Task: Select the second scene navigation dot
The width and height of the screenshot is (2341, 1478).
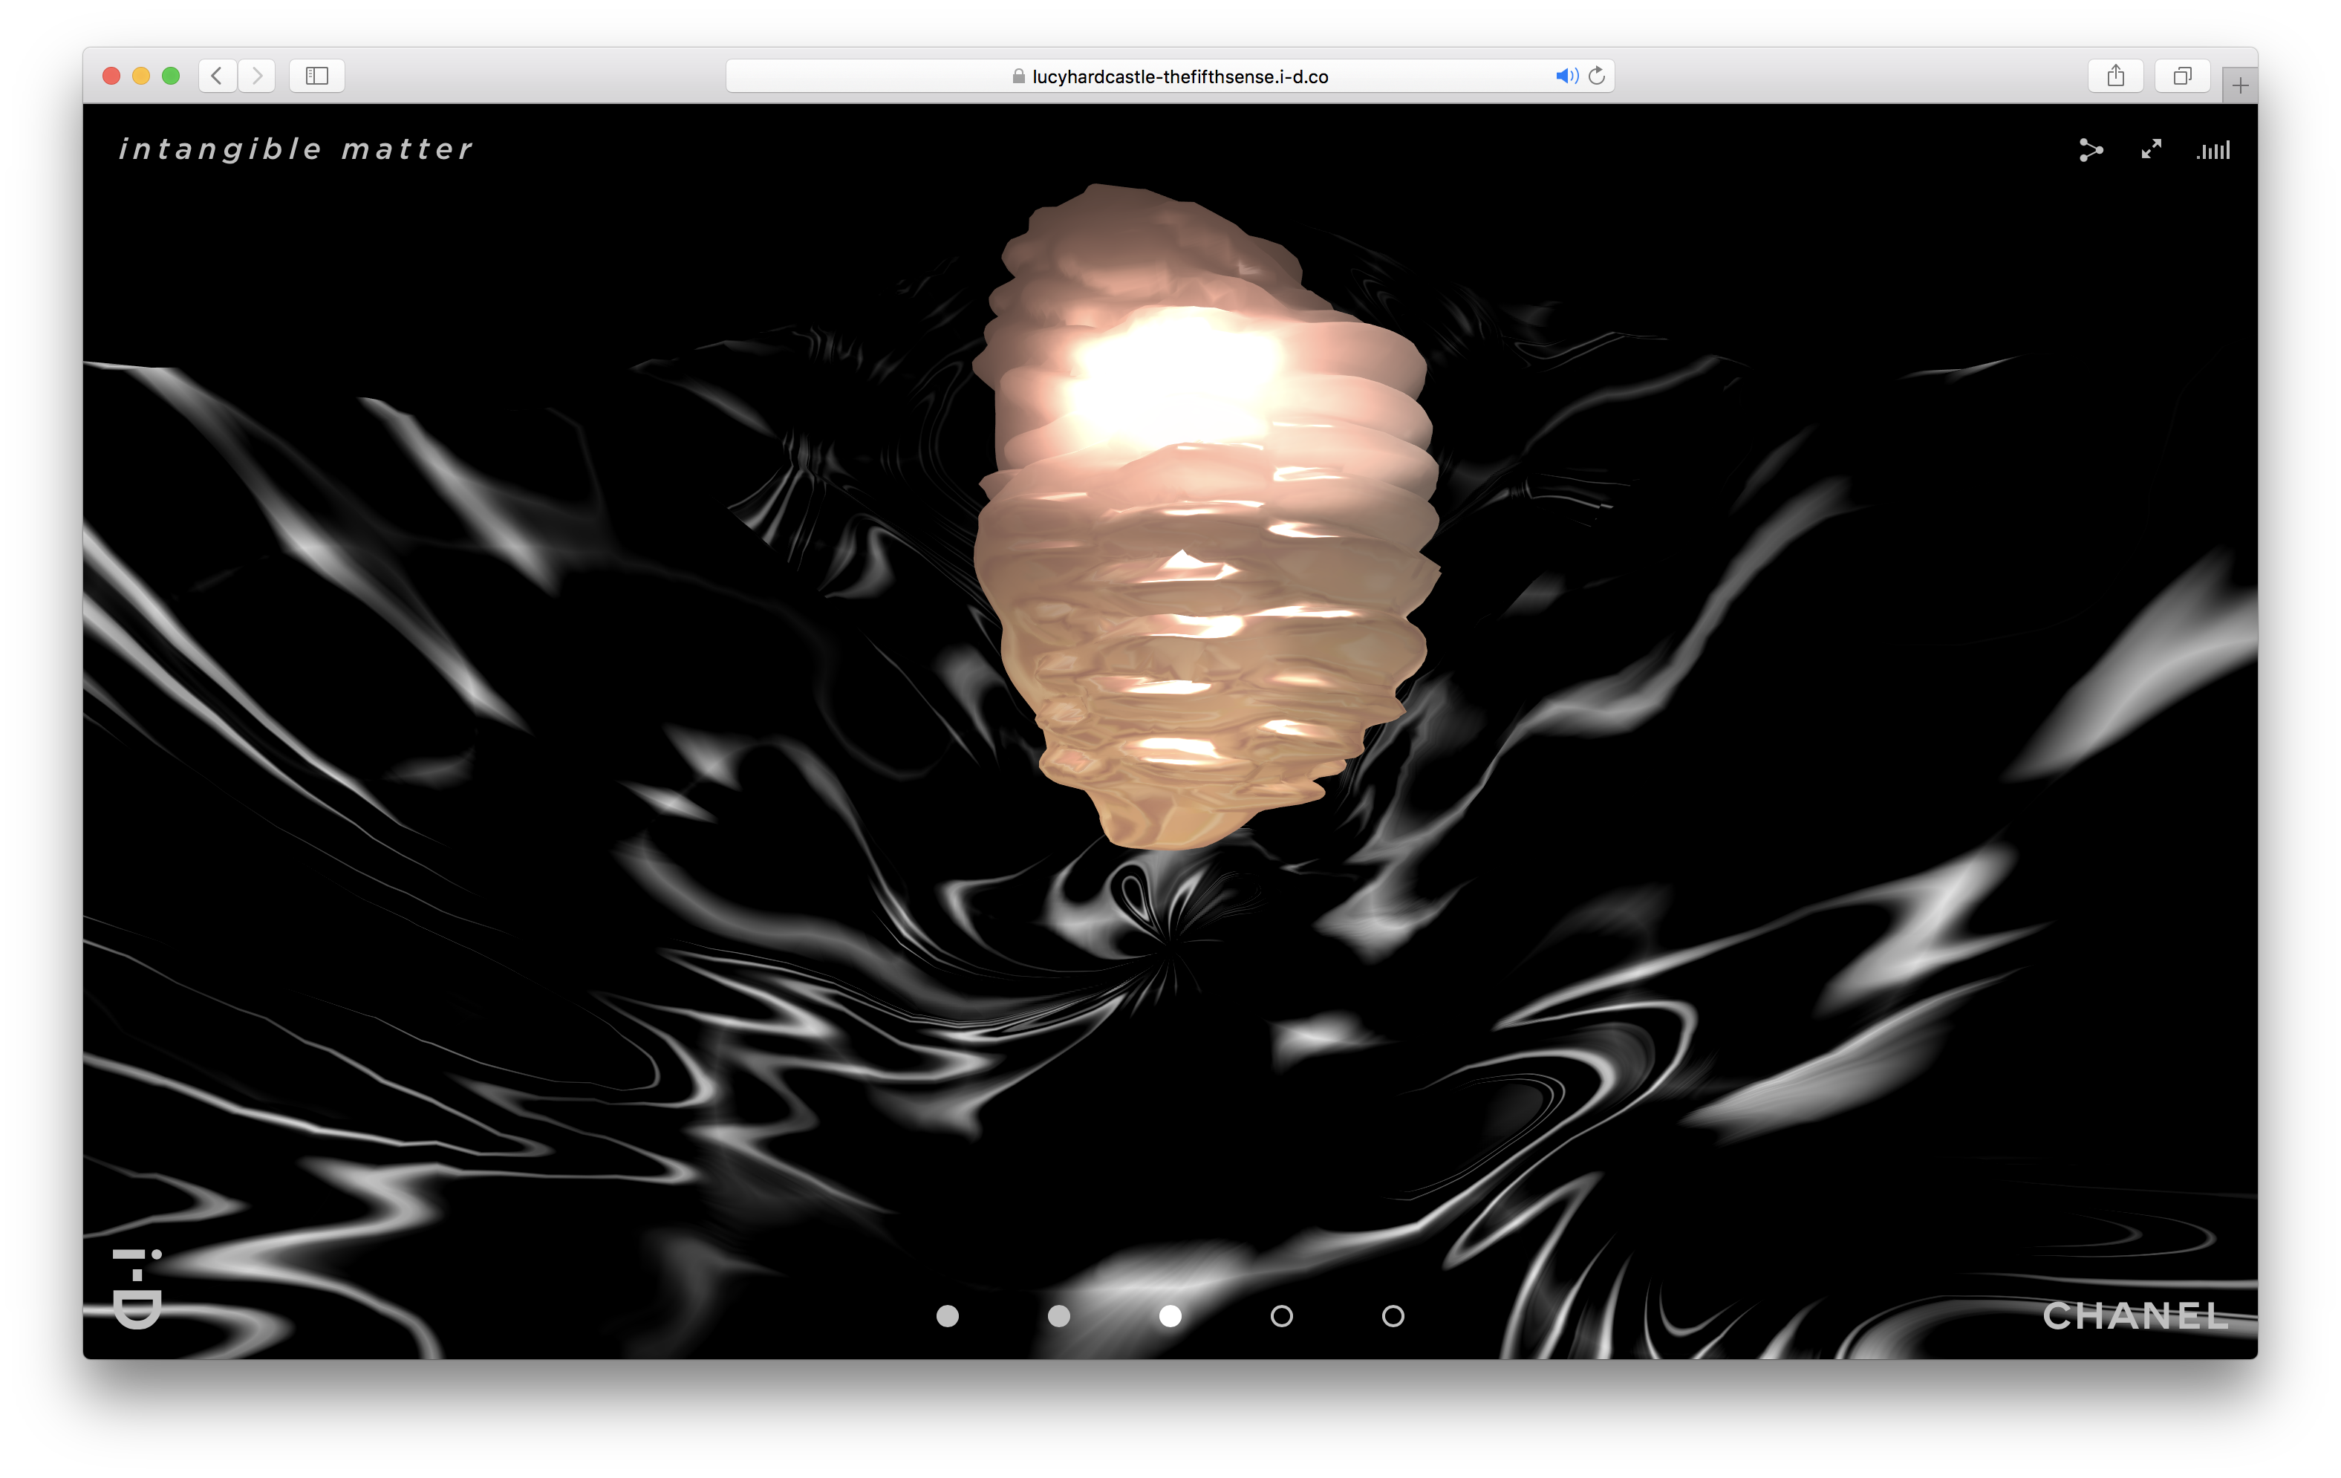Action: point(1058,1315)
